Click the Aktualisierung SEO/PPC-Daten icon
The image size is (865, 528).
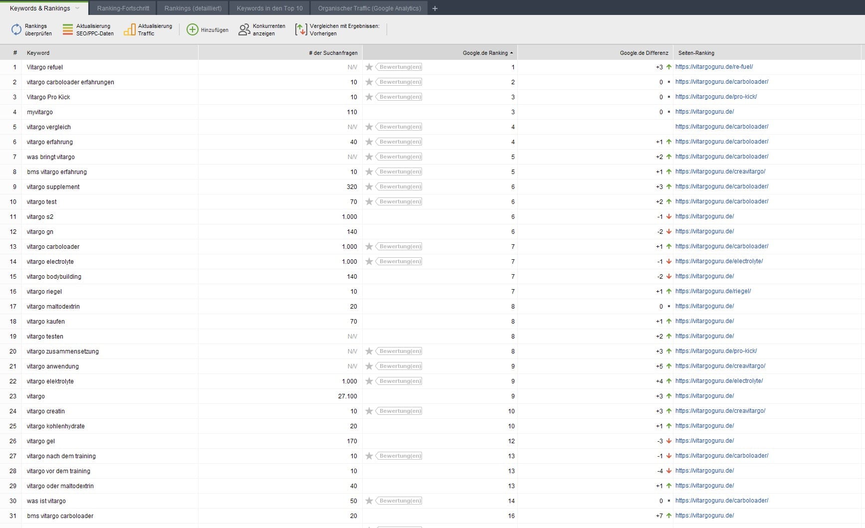point(68,30)
